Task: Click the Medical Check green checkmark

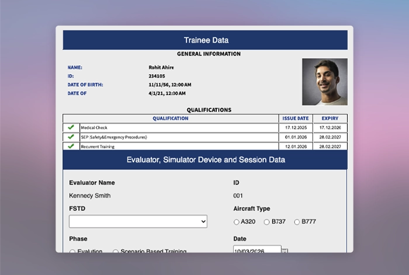Action: click(71, 127)
